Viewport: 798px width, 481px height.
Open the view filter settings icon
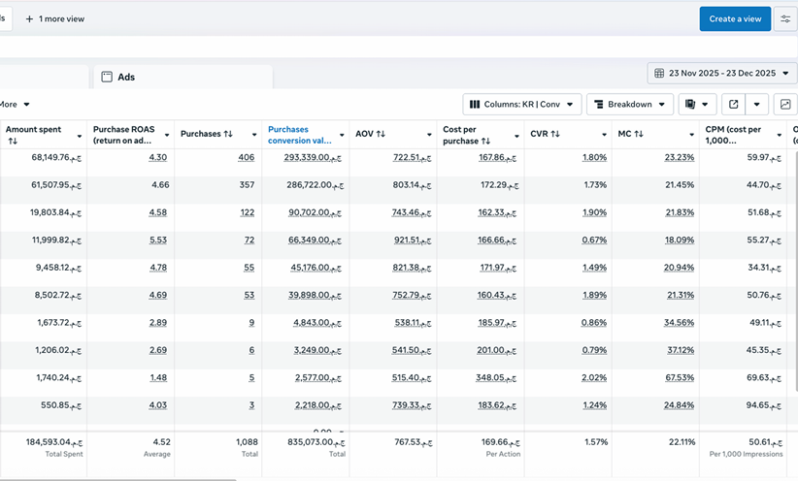point(785,19)
